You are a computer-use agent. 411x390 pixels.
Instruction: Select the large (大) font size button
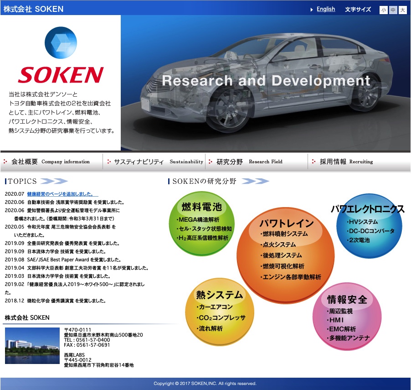tap(402, 10)
